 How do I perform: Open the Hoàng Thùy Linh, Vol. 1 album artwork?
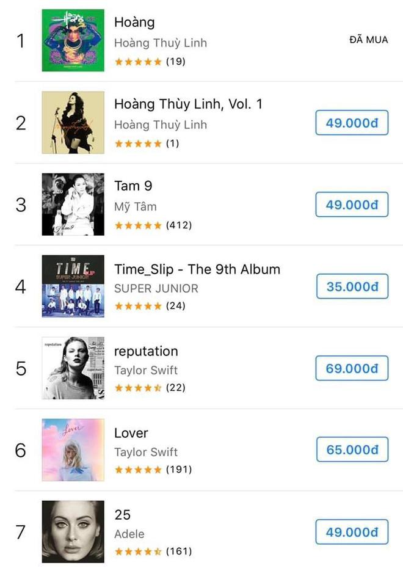point(73,122)
